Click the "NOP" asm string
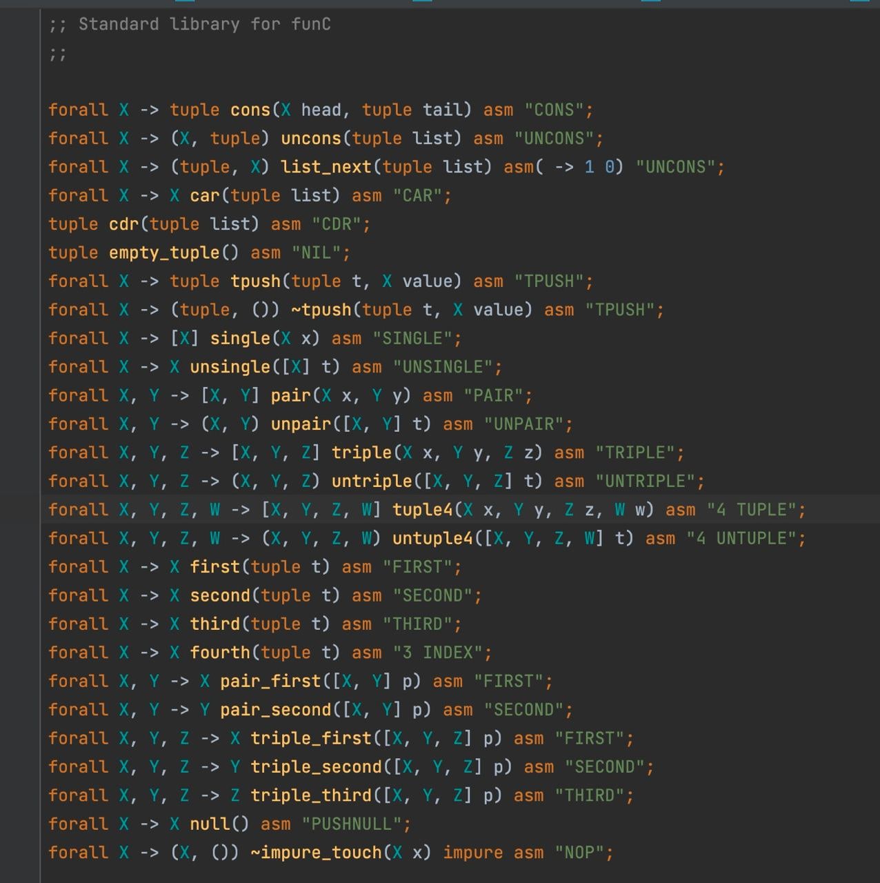880x883 pixels. (579, 854)
